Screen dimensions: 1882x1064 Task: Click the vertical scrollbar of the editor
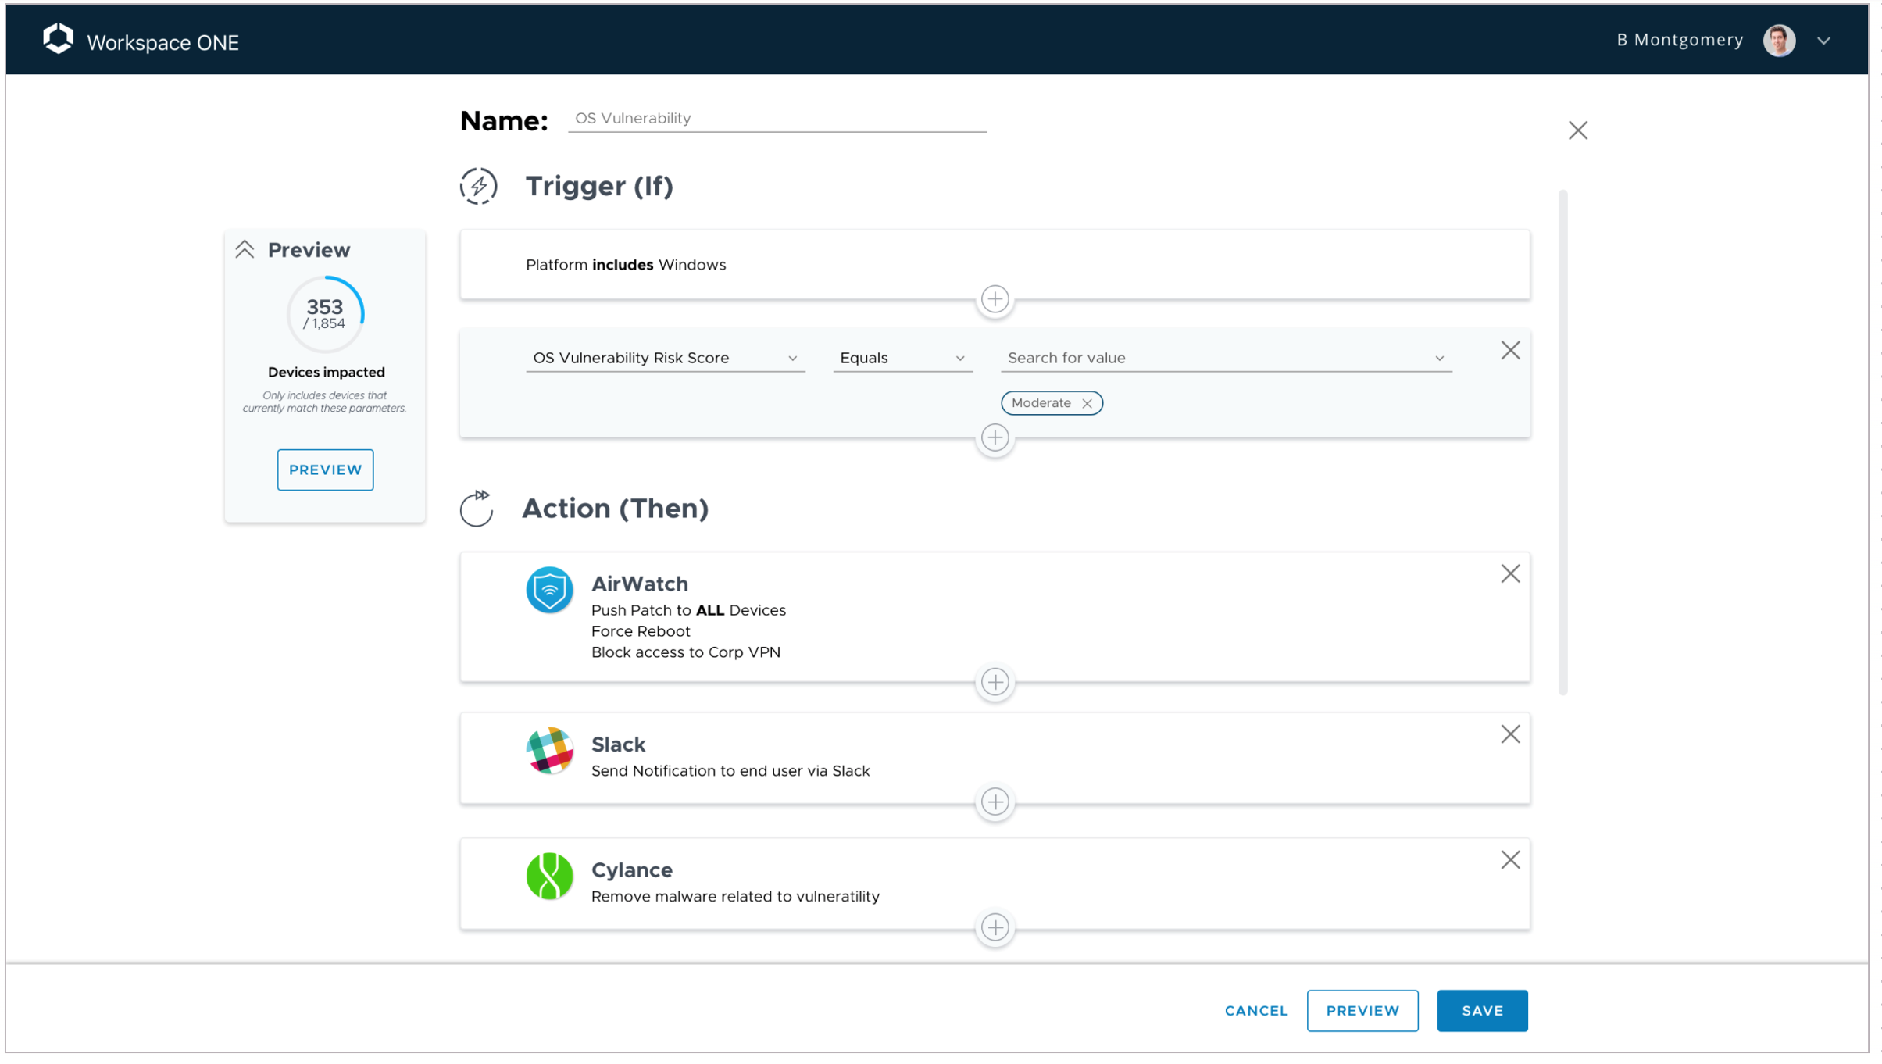pos(1562,441)
